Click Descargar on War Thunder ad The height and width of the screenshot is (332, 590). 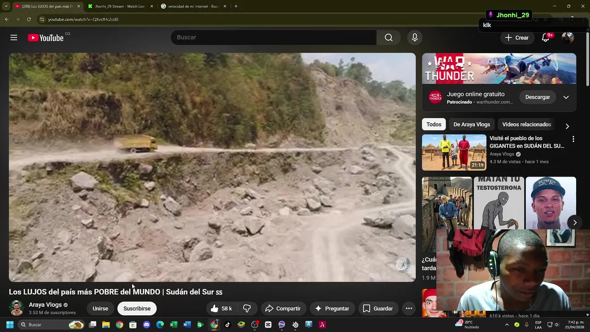(537, 97)
